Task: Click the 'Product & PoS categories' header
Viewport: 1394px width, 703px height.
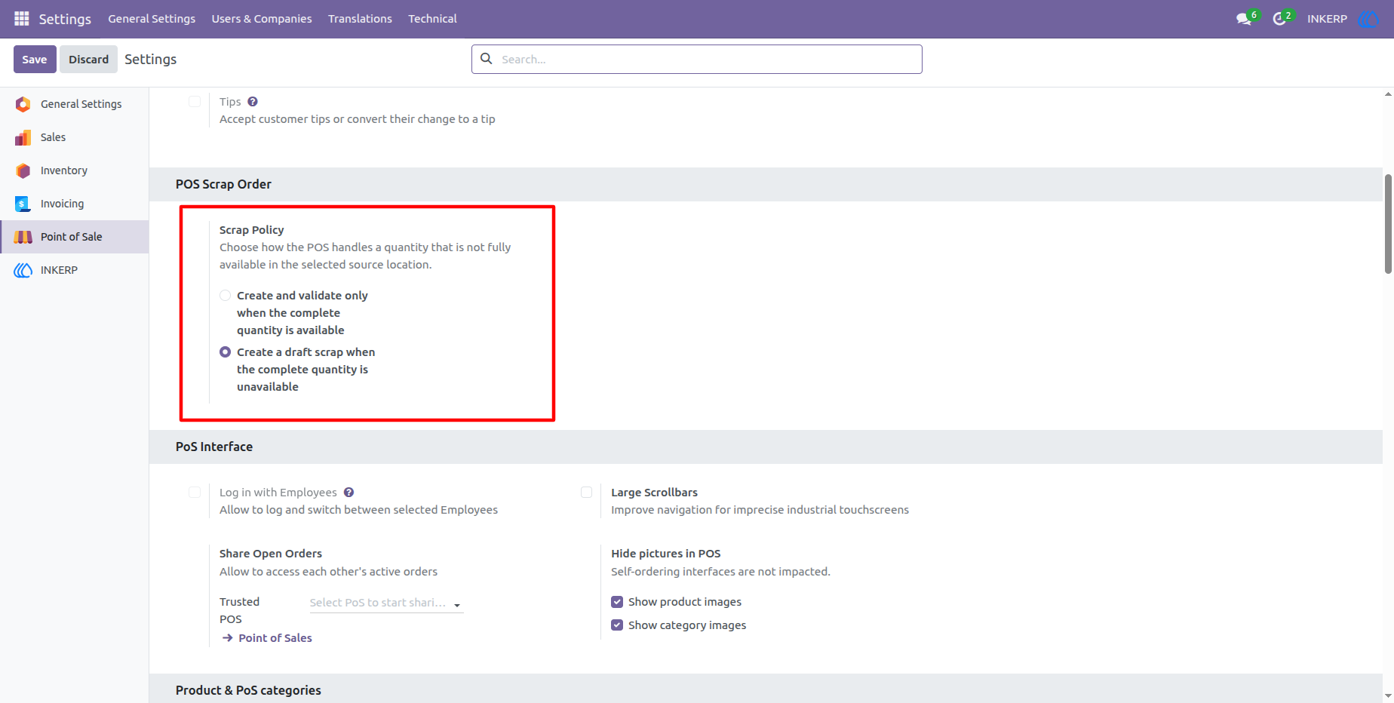Action: coord(248,690)
